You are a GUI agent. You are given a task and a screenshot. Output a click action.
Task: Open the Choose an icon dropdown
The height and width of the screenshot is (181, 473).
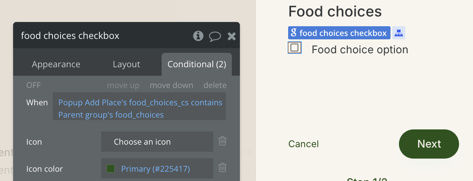[x=157, y=142]
